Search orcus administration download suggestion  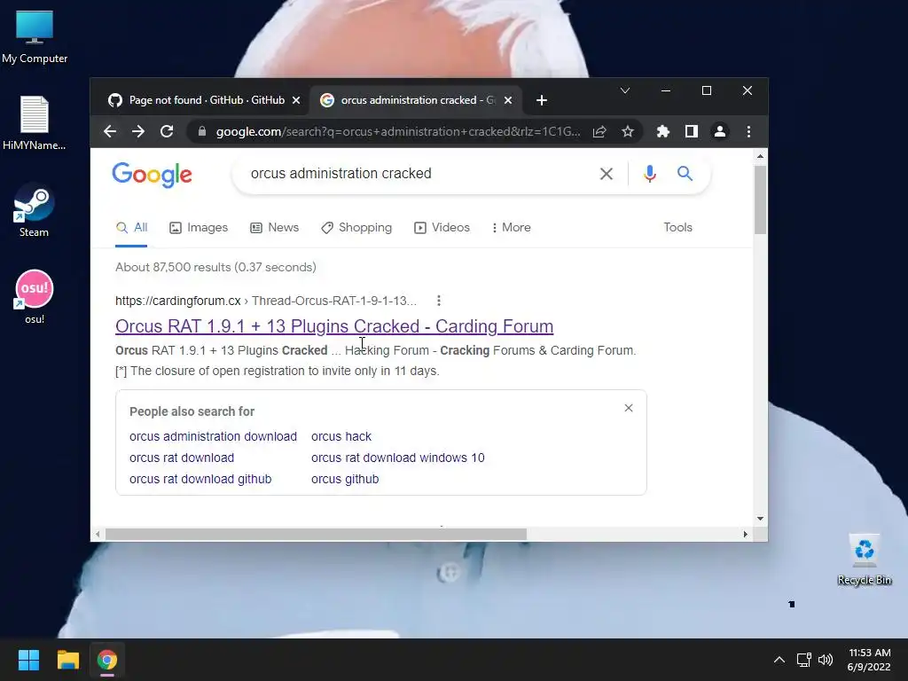(x=213, y=436)
